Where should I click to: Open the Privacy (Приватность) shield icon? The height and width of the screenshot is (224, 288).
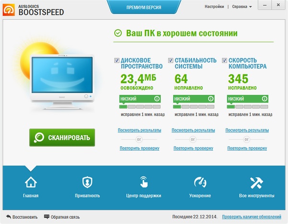pos(87,183)
